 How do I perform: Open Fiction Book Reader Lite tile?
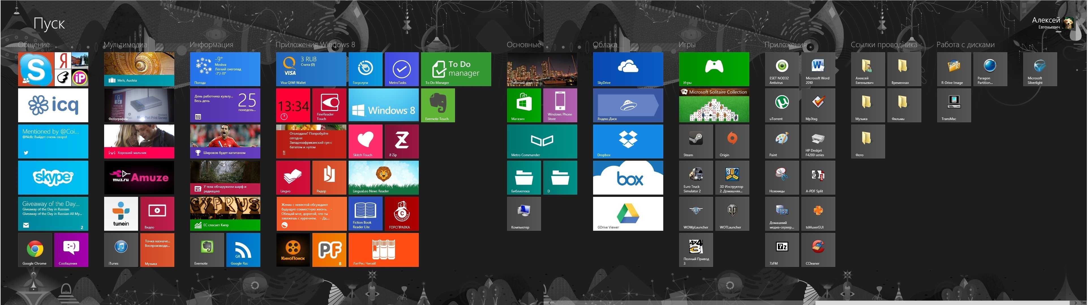tap(365, 213)
